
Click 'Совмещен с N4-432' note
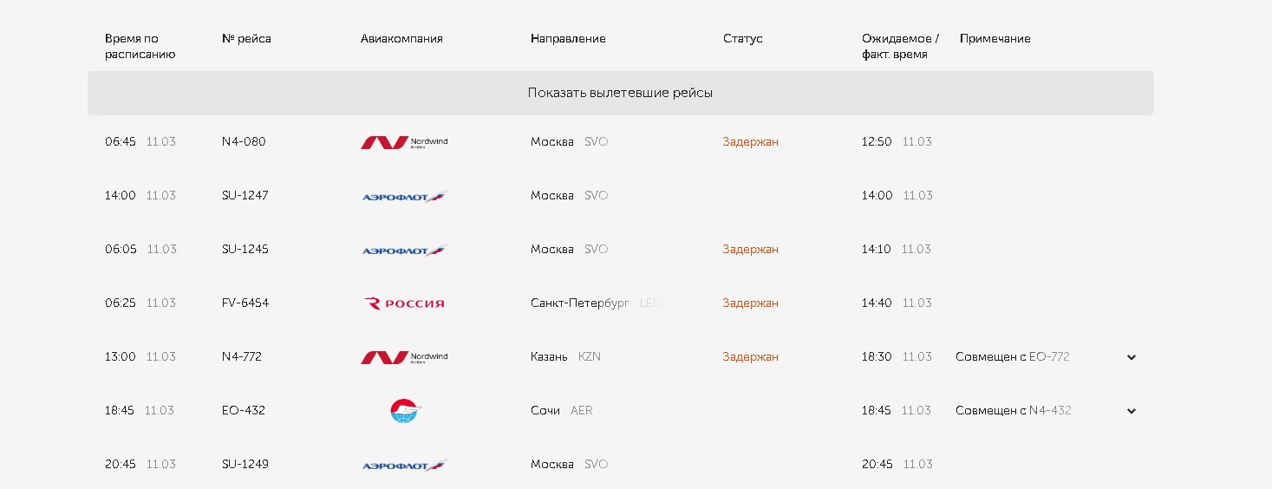(1013, 411)
